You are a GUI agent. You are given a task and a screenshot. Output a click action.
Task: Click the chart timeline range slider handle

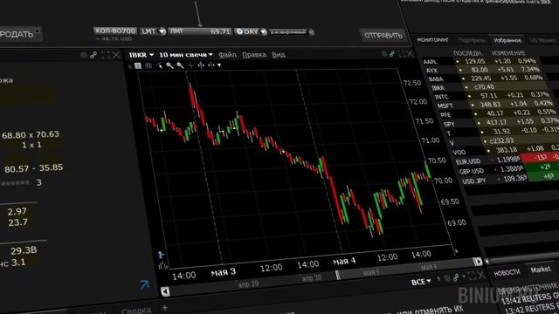tap(337, 275)
